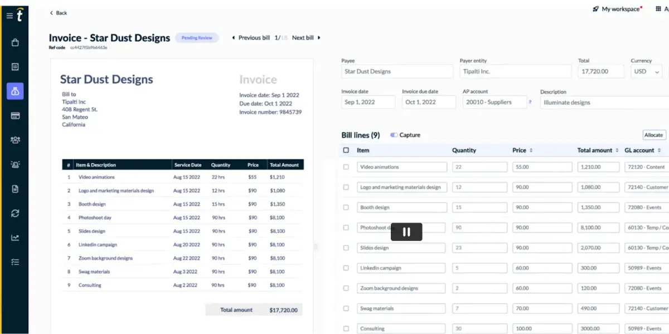Click the My workspace rocket icon
This screenshot has height=334, width=669.
coord(595,9)
